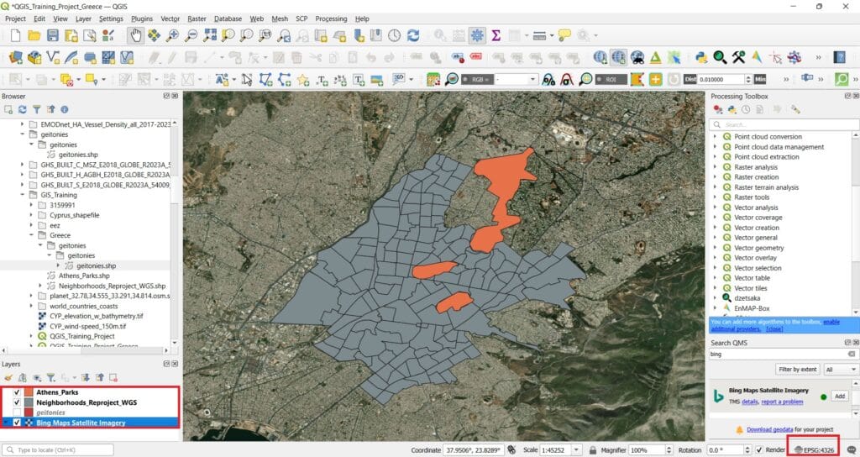The width and height of the screenshot is (860, 457).
Task: Expand the Vector overlay group
Action: click(715, 258)
